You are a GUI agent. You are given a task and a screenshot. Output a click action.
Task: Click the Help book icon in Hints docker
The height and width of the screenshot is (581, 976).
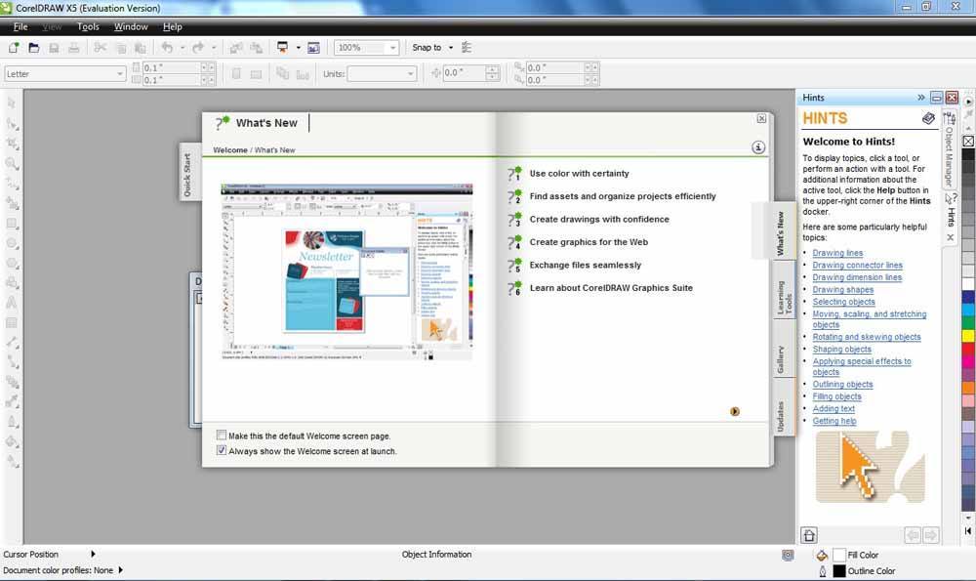(x=927, y=117)
